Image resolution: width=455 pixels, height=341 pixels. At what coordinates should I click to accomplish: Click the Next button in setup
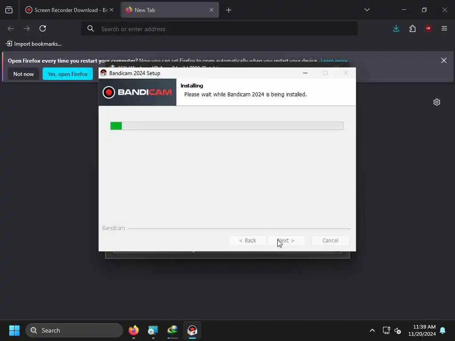(x=286, y=240)
